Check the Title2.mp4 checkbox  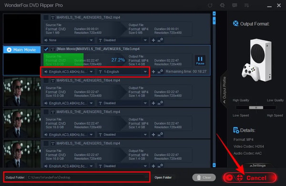(46, 17)
